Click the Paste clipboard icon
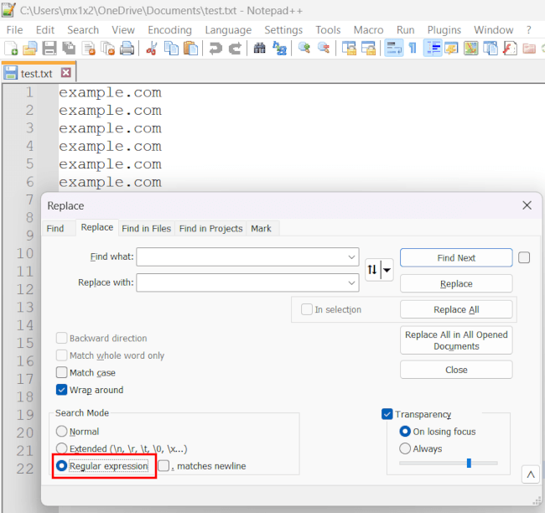 [190, 49]
